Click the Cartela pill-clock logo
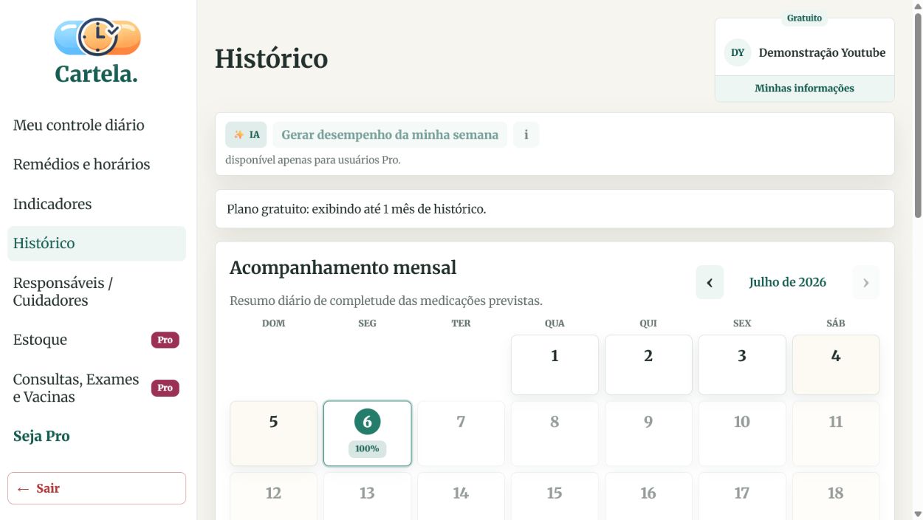 tap(97, 37)
